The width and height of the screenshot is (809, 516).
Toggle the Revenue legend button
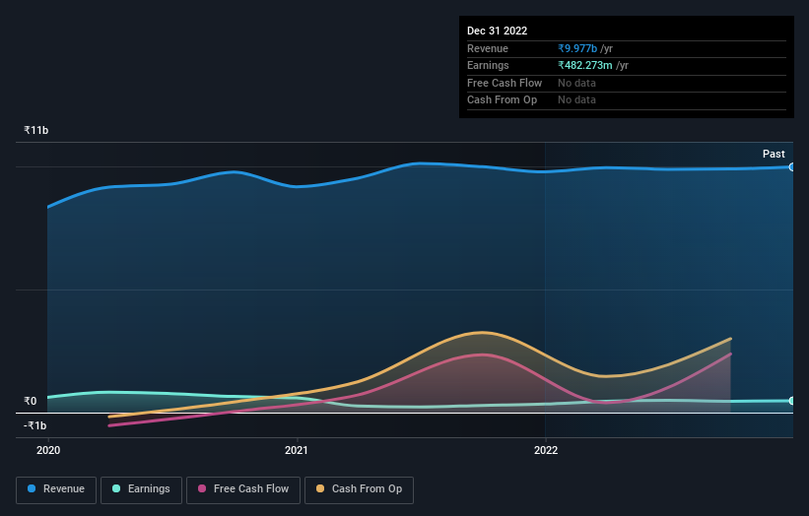click(56, 489)
